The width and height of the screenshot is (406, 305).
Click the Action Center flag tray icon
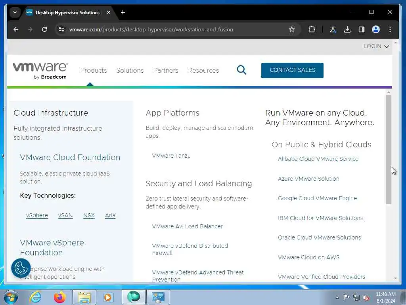[347, 297]
